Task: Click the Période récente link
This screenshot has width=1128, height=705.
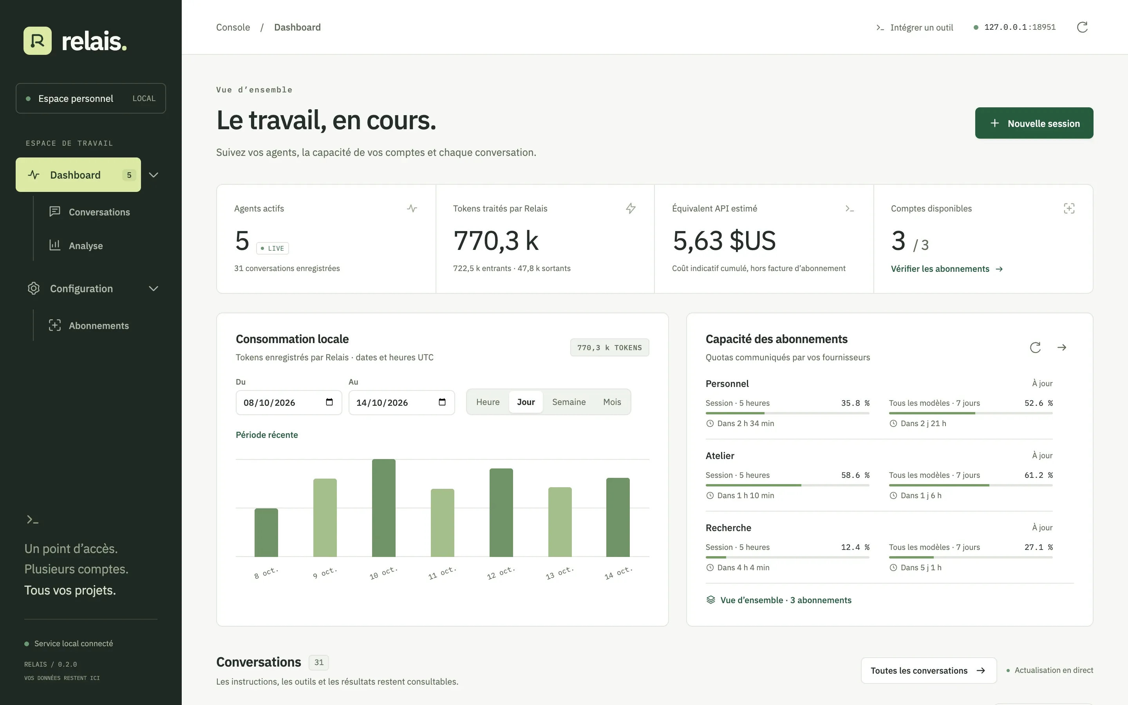Action: 267,435
